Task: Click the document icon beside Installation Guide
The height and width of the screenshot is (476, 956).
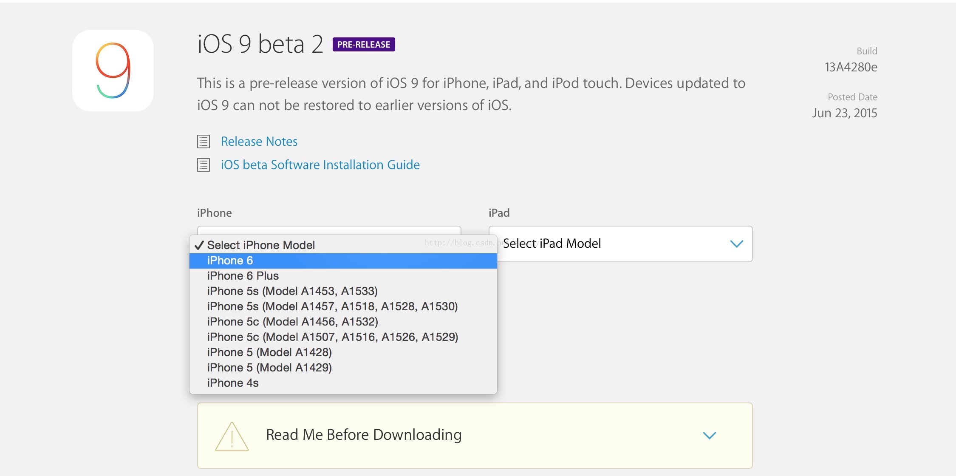Action: pos(204,165)
